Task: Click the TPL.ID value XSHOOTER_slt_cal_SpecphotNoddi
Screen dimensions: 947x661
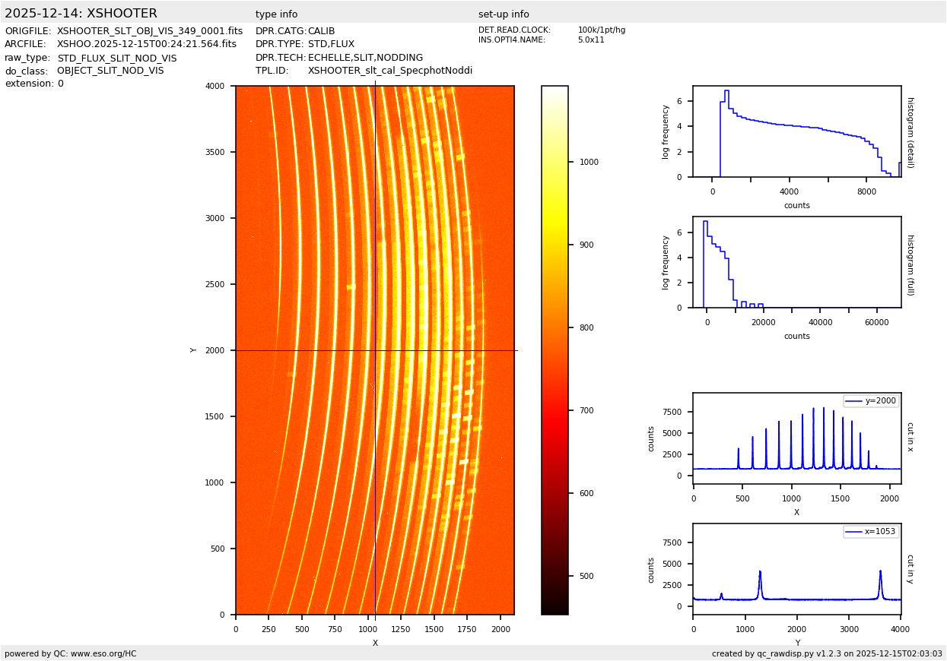Action: coord(389,71)
